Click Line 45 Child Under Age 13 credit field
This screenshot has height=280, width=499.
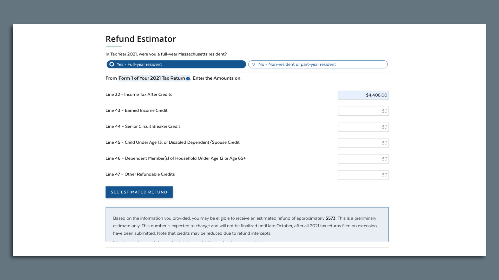click(363, 143)
